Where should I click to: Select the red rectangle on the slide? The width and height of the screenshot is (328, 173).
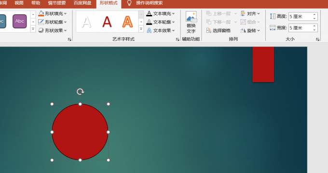pyautogui.click(x=263, y=64)
